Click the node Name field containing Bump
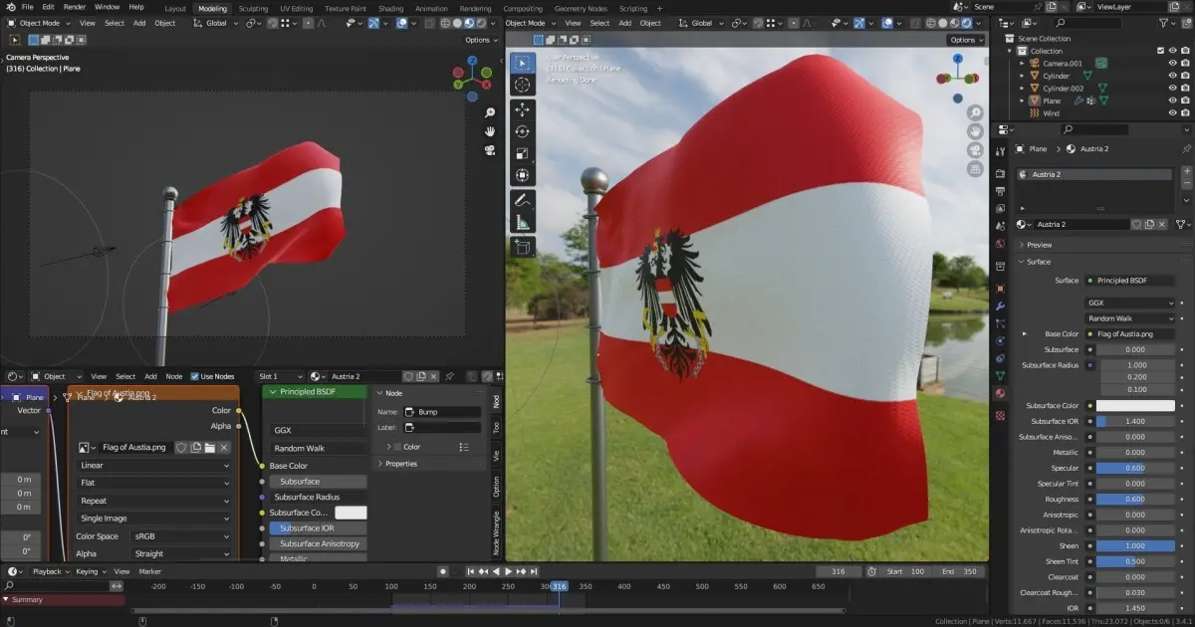1195x627 pixels. pos(442,412)
